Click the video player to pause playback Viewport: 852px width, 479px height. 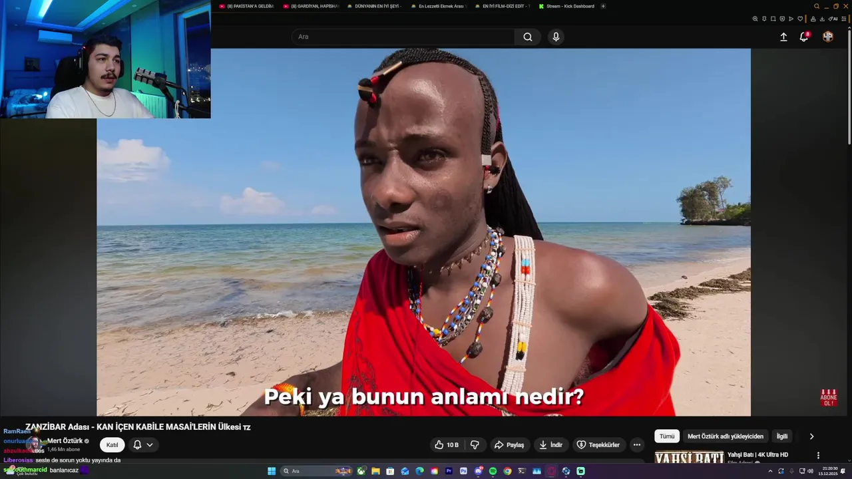click(423, 233)
